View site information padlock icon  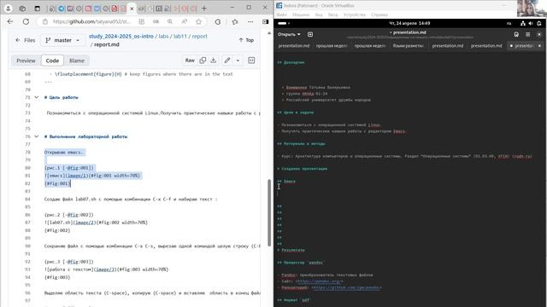(45, 21)
